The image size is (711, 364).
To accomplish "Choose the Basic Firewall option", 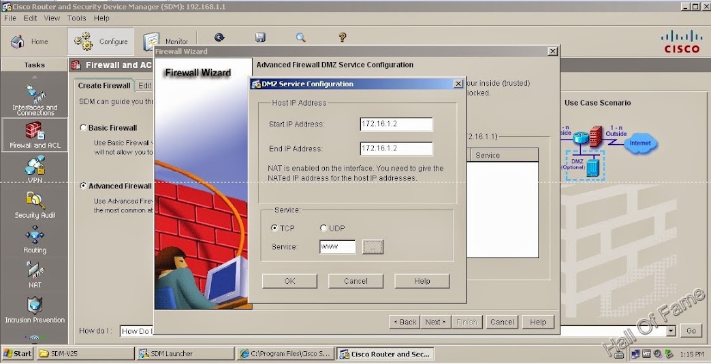I will click(83, 128).
